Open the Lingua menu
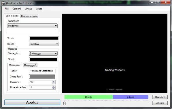Screen dimensions: 172x109 (29, 9)
